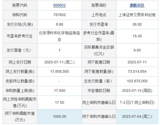Click the T-2日 confirmation date value
This screenshot has height=125, width=160.
tap(137, 102)
